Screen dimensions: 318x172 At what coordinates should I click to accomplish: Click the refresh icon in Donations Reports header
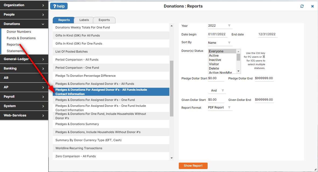(x=302, y=6)
